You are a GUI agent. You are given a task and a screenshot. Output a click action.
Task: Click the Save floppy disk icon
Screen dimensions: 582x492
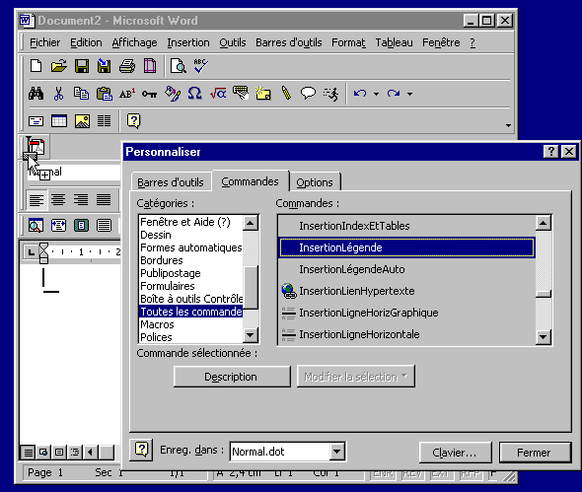click(x=82, y=66)
